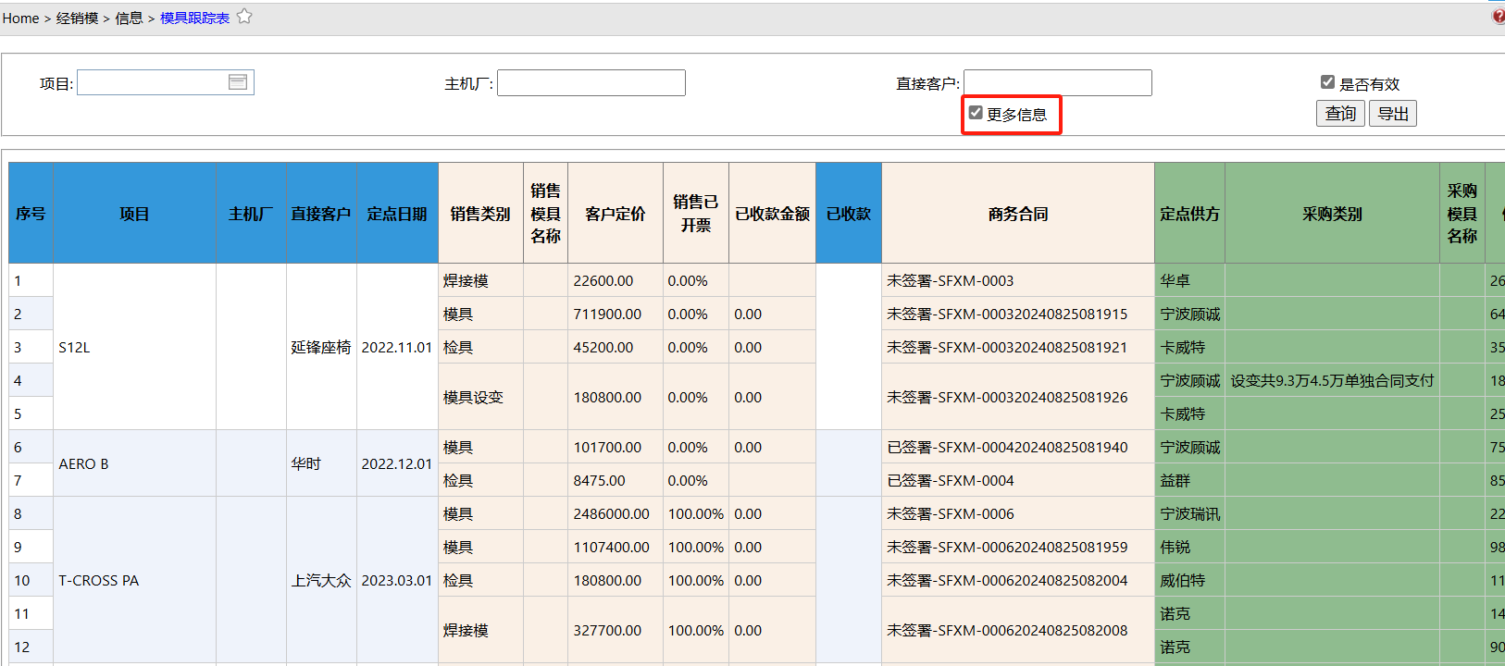
Task: Click the price 8475.00
Action: pyautogui.click(x=600, y=480)
